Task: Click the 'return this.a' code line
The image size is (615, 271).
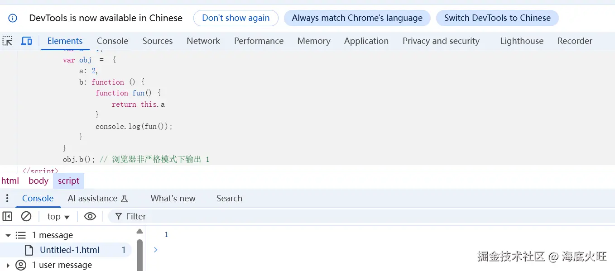Action: click(x=138, y=104)
